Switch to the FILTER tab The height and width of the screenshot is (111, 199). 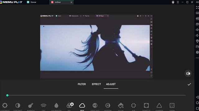click(x=82, y=84)
